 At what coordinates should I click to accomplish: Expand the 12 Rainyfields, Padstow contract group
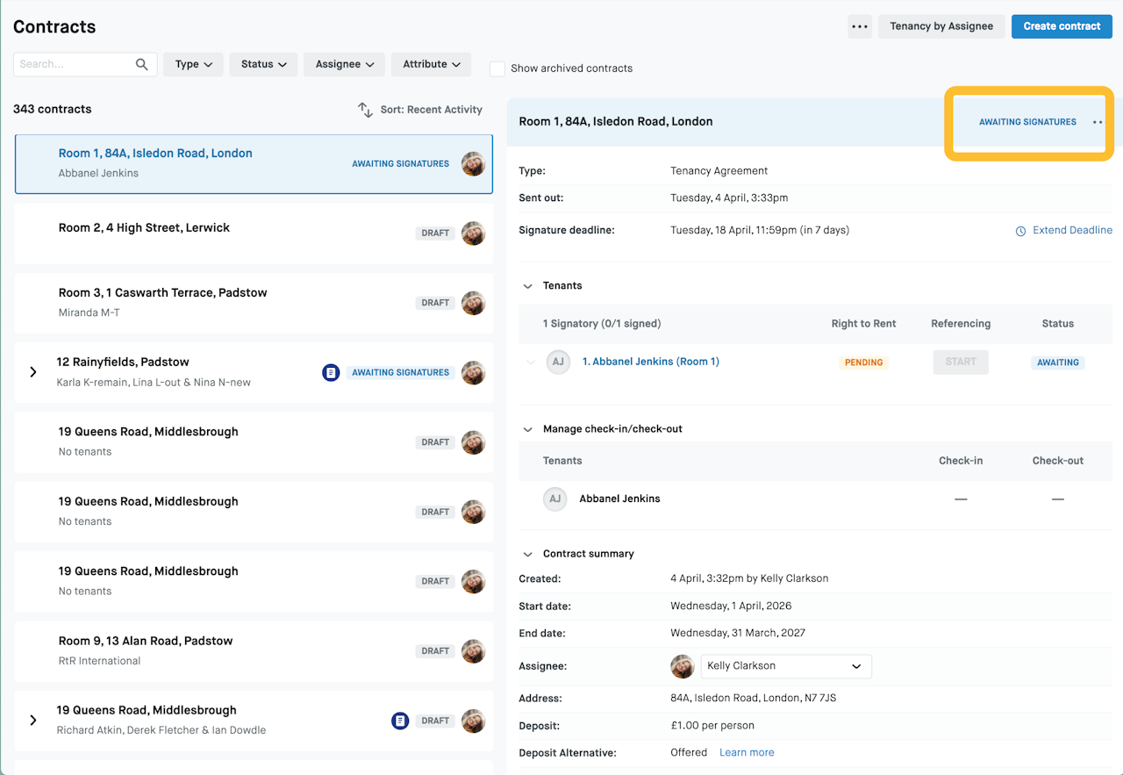[33, 372]
